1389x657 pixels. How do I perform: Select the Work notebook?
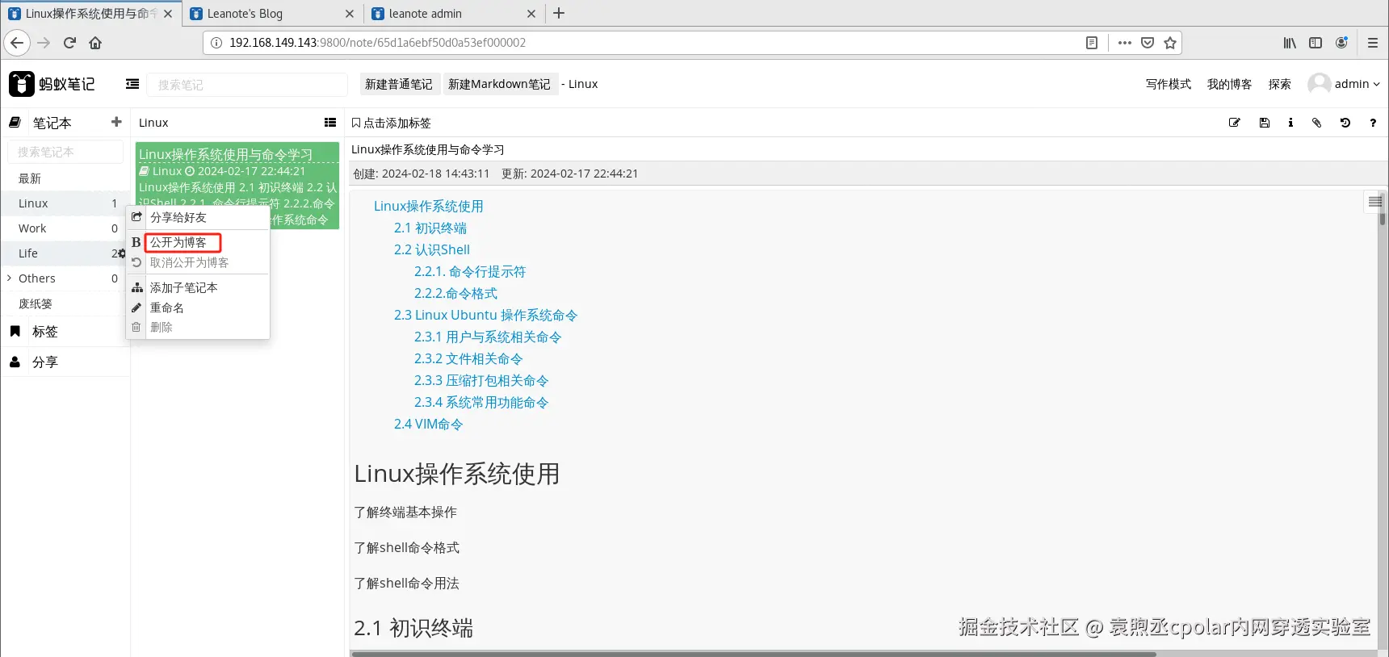(x=65, y=228)
